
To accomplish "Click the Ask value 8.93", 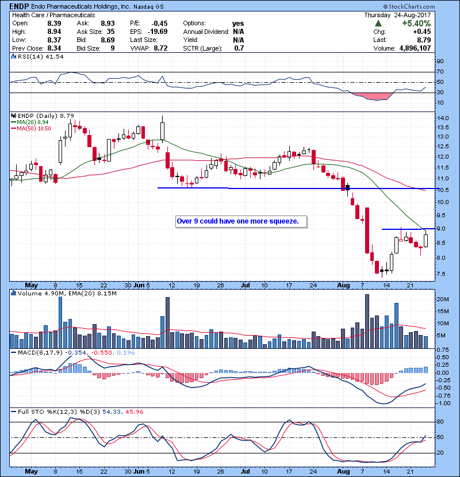I will click(108, 24).
